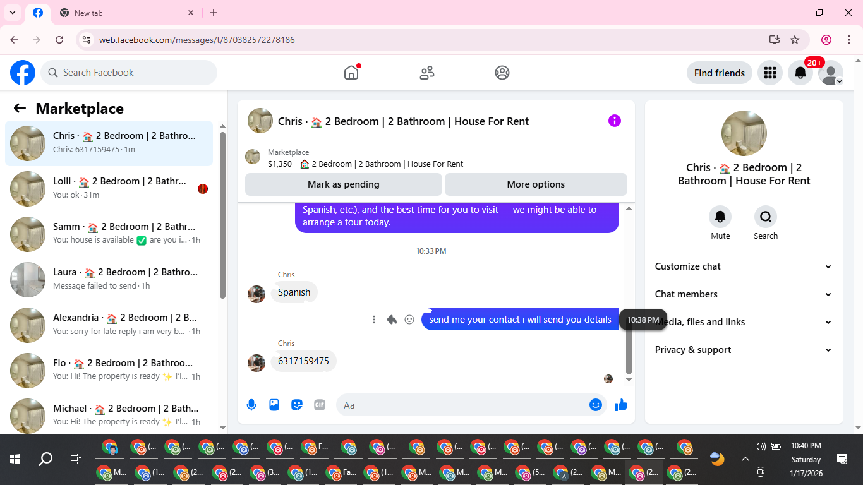Viewport: 863px width, 485px height.
Task: Open Windows Start menu
Action: 15,459
